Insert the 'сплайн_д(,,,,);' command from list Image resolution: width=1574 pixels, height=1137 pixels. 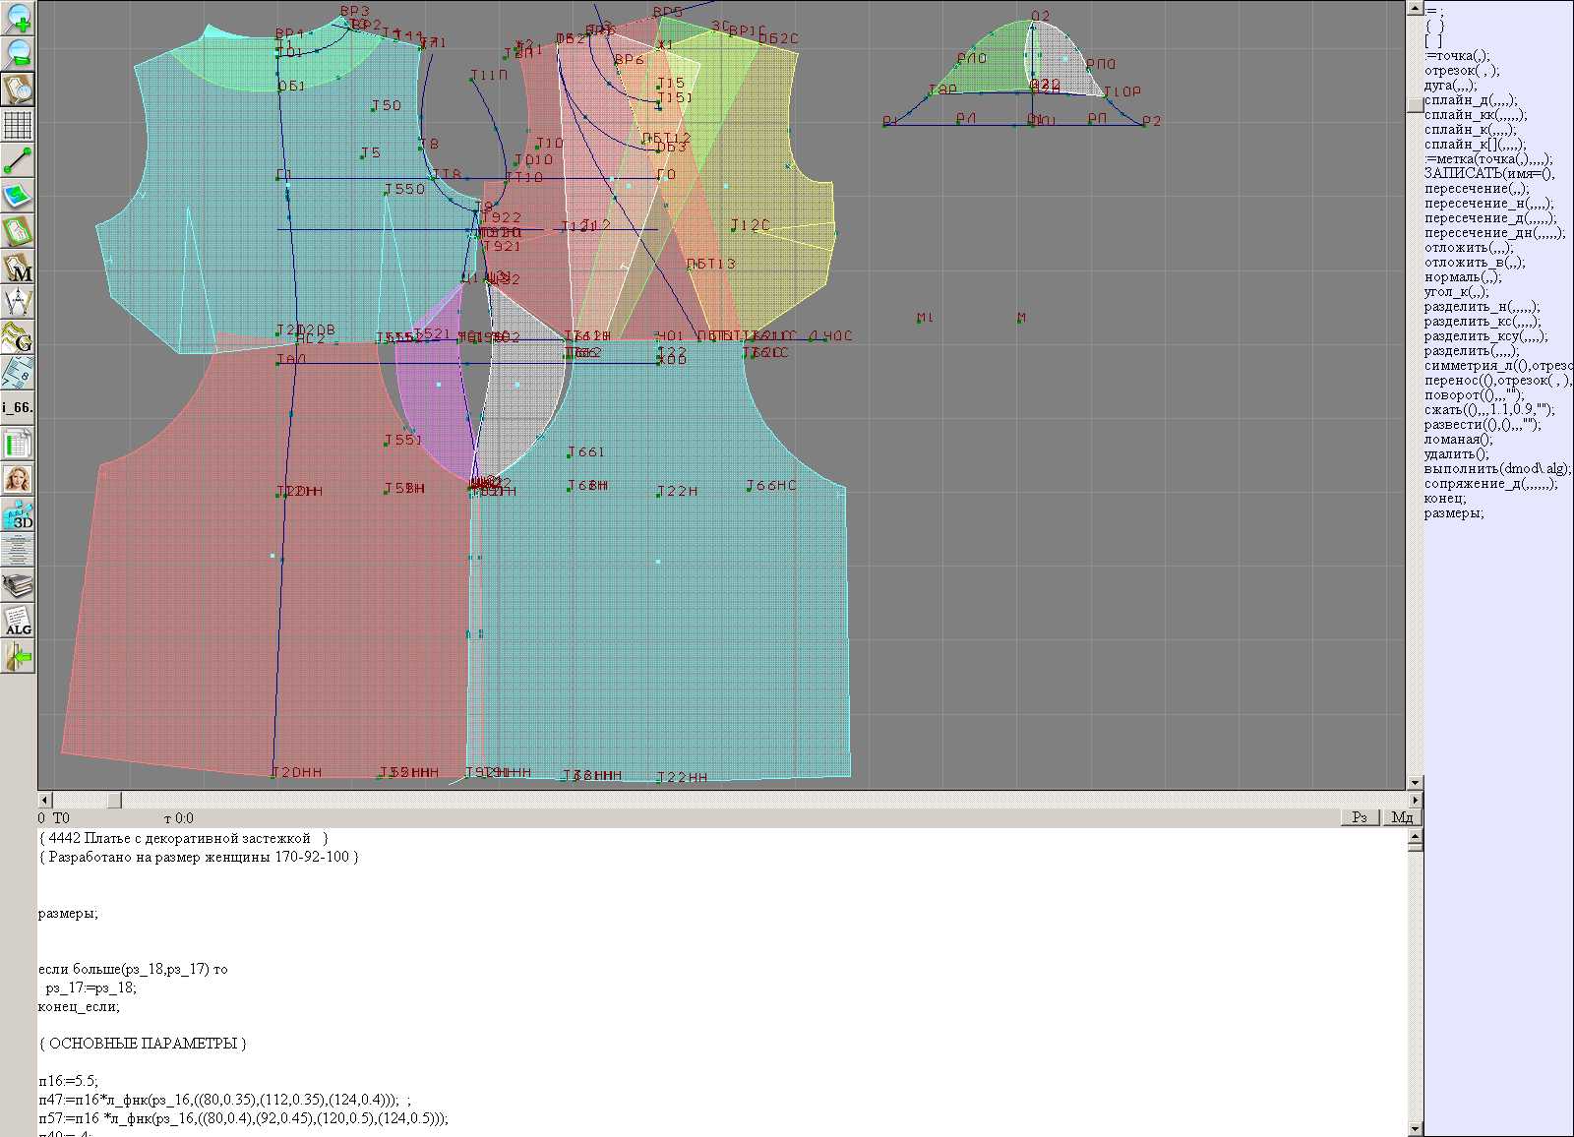coord(1470,99)
